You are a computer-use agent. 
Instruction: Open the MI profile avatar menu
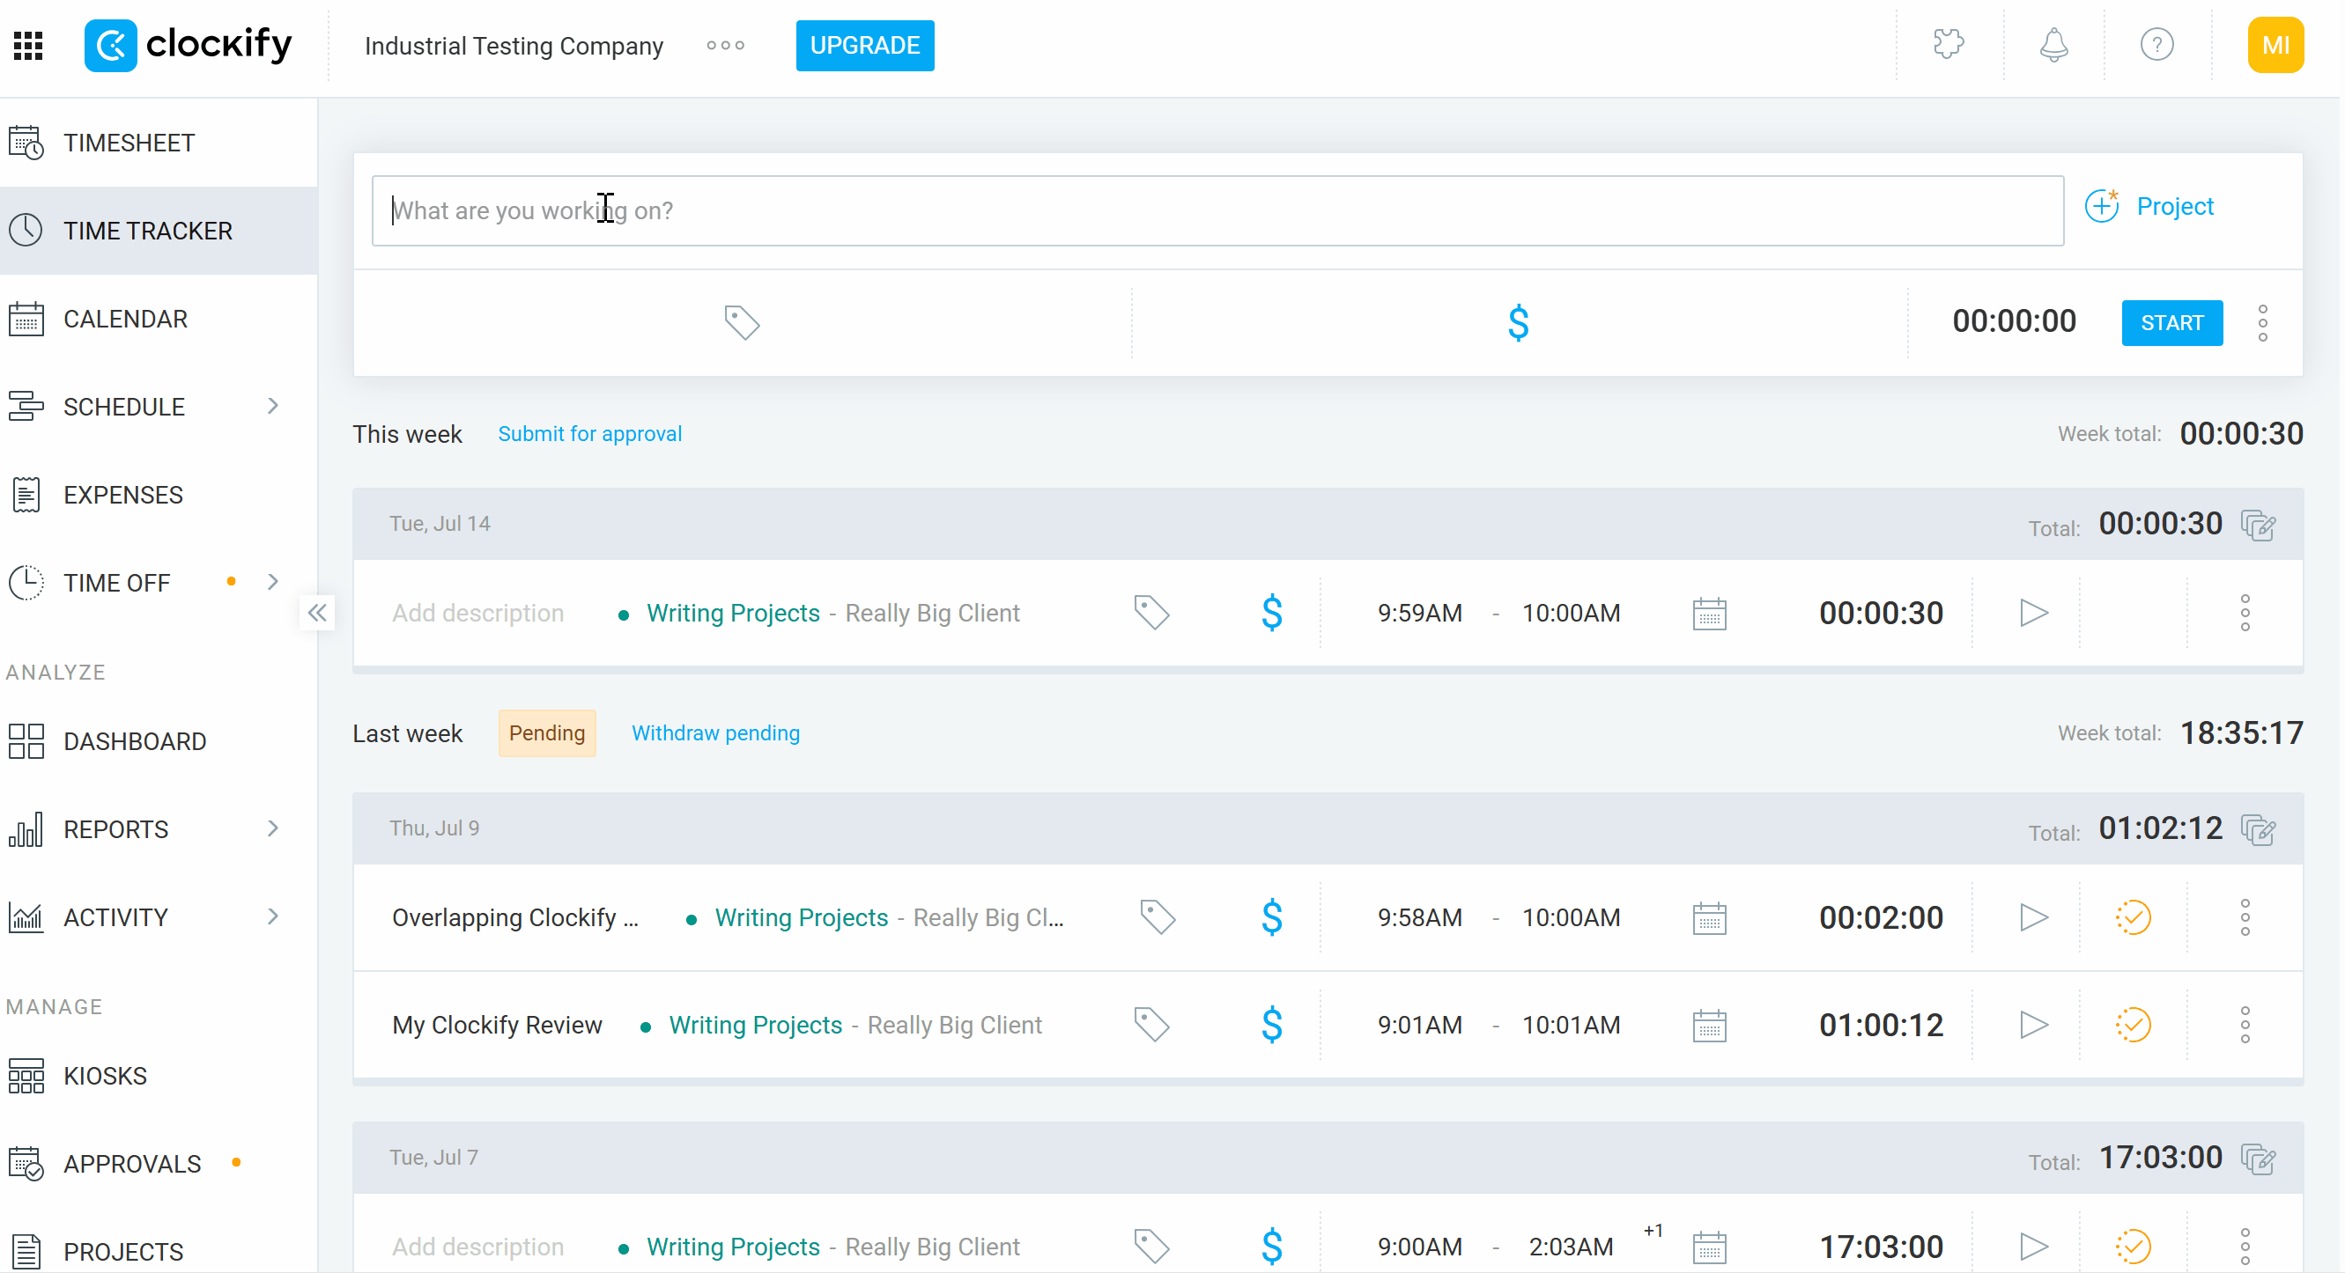click(2275, 46)
